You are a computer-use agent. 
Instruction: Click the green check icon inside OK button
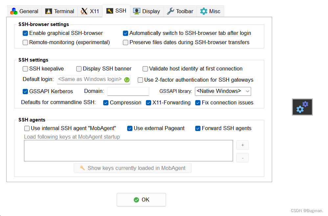[136, 200]
